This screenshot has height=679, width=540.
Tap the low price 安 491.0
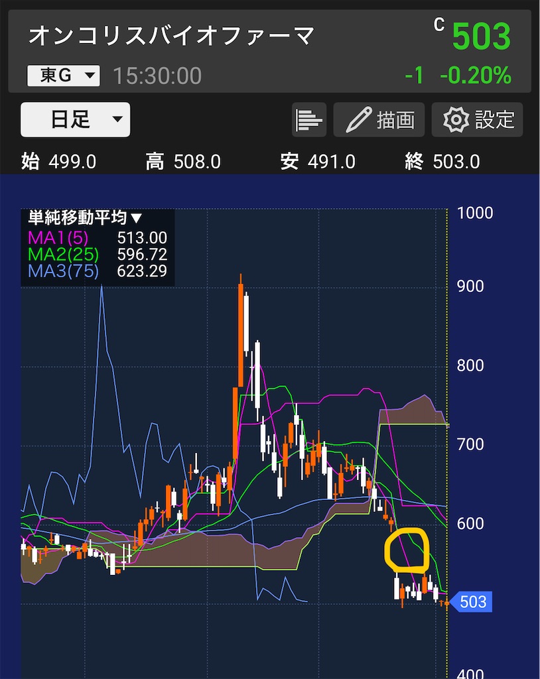click(x=318, y=162)
